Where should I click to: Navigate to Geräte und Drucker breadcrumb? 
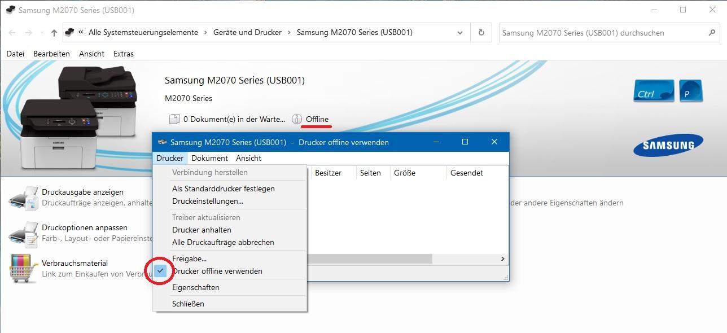coord(247,32)
